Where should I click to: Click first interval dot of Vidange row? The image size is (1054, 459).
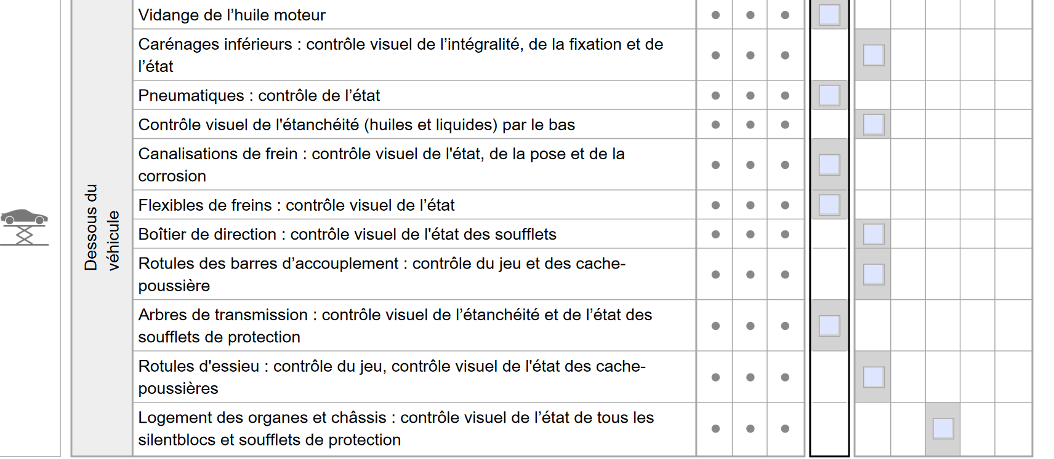pos(715,15)
